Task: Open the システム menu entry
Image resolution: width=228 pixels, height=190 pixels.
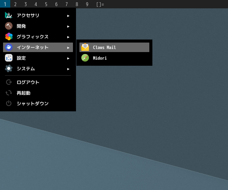Action: [x=38, y=68]
